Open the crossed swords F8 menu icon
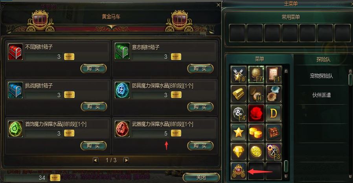This screenshot has height=183, width=353. pyautogui.click(x=239, y=74)
